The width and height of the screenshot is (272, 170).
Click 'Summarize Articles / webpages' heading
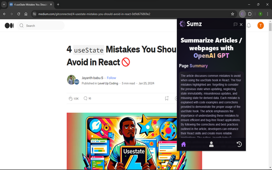point(211,48)
